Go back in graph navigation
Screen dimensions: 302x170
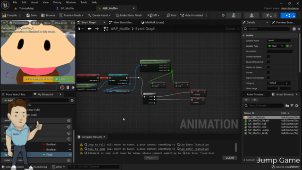pyautogui.click(x=90, y=29)
